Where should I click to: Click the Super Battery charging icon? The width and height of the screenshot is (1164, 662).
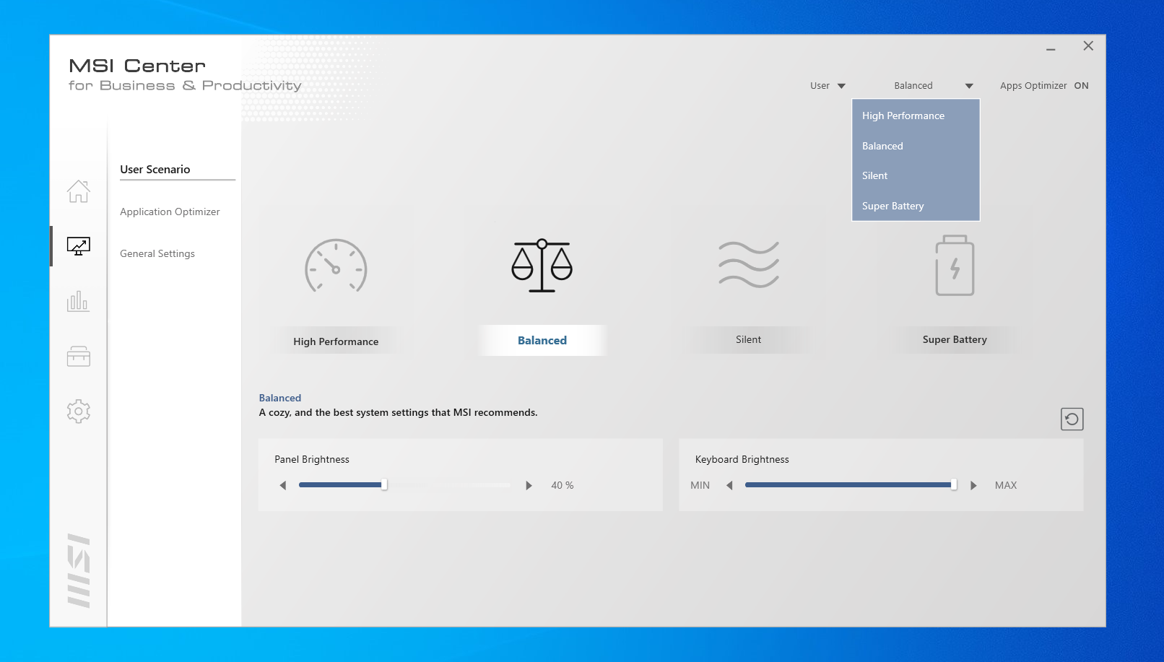tap(955, 265)
